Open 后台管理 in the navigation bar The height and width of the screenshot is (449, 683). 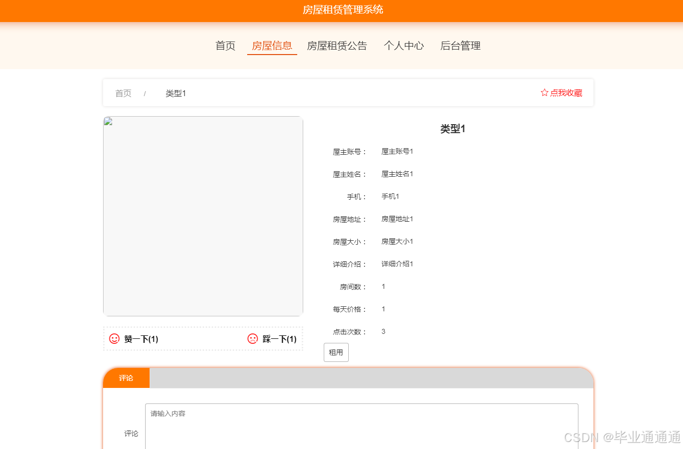pyautogui.click(x=460, y=46)
